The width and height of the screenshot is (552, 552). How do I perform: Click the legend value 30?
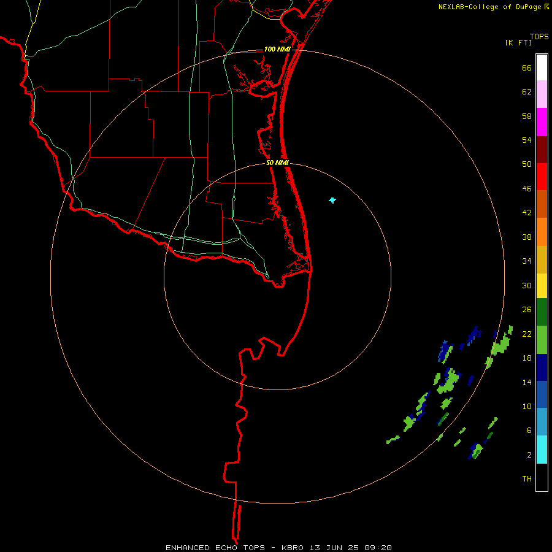[x=527, y=285]
